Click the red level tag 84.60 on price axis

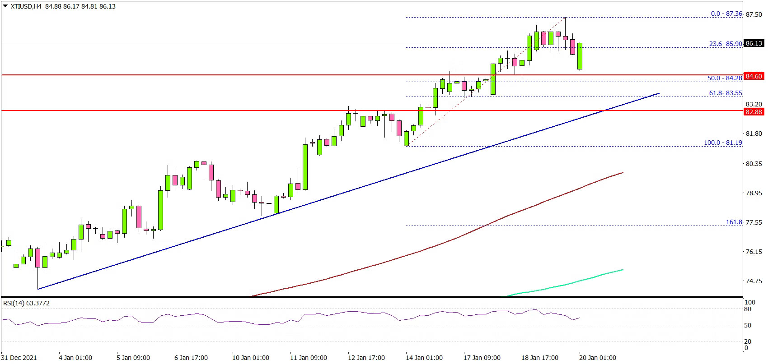tap(754, 76)
